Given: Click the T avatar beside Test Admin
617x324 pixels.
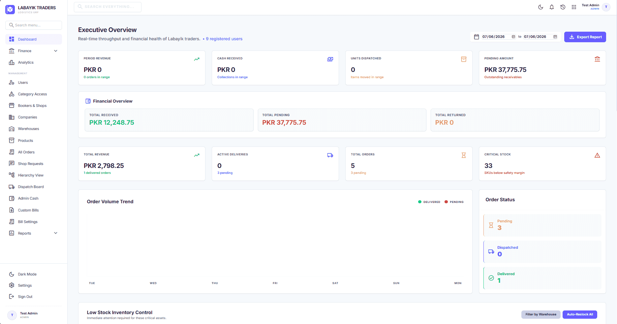Looking at the screenshot, I should (606, 7).
